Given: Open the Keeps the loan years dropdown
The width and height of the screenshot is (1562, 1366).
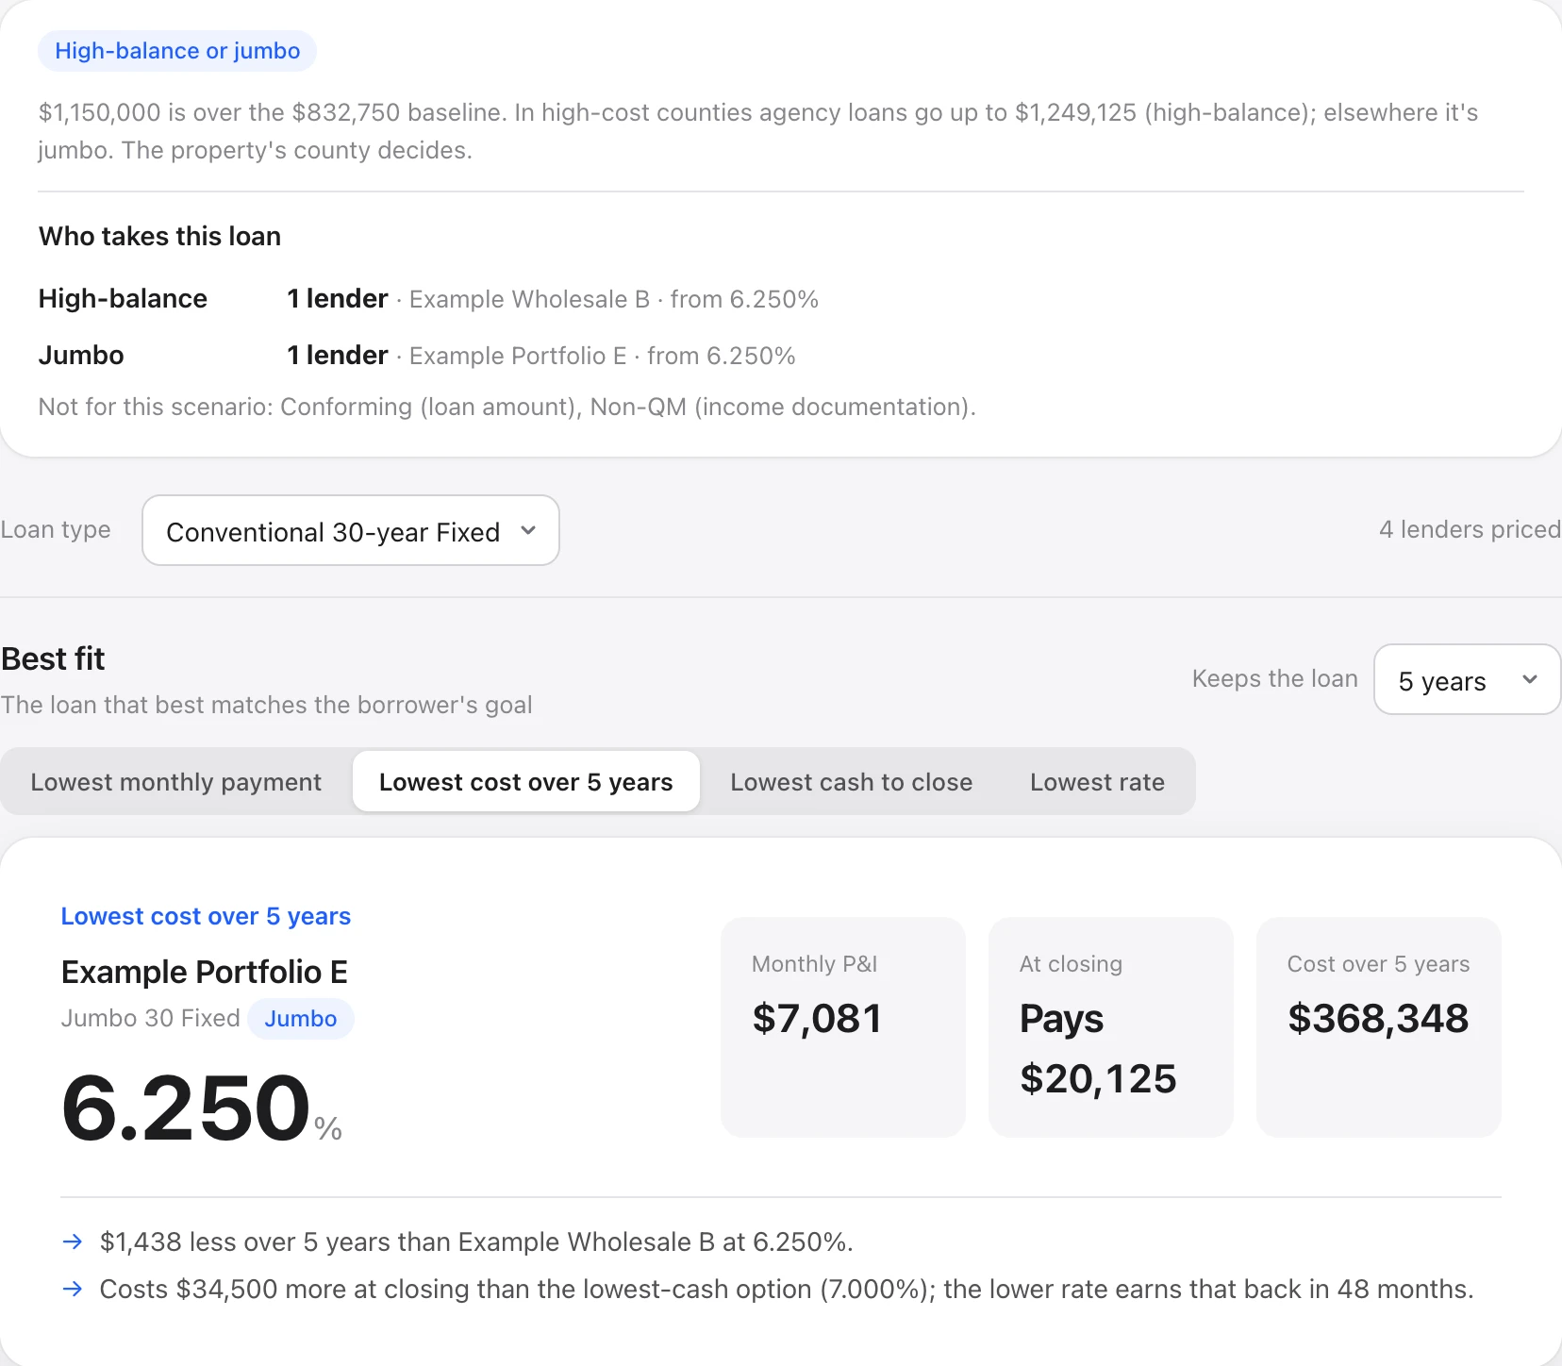Looking at the screenshot, I should (1467, 679).
